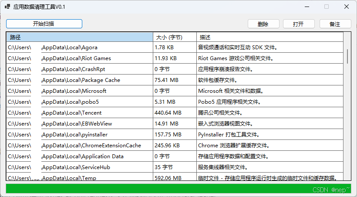
Task: Select the pobo5 path row
Action: (80, 102)
